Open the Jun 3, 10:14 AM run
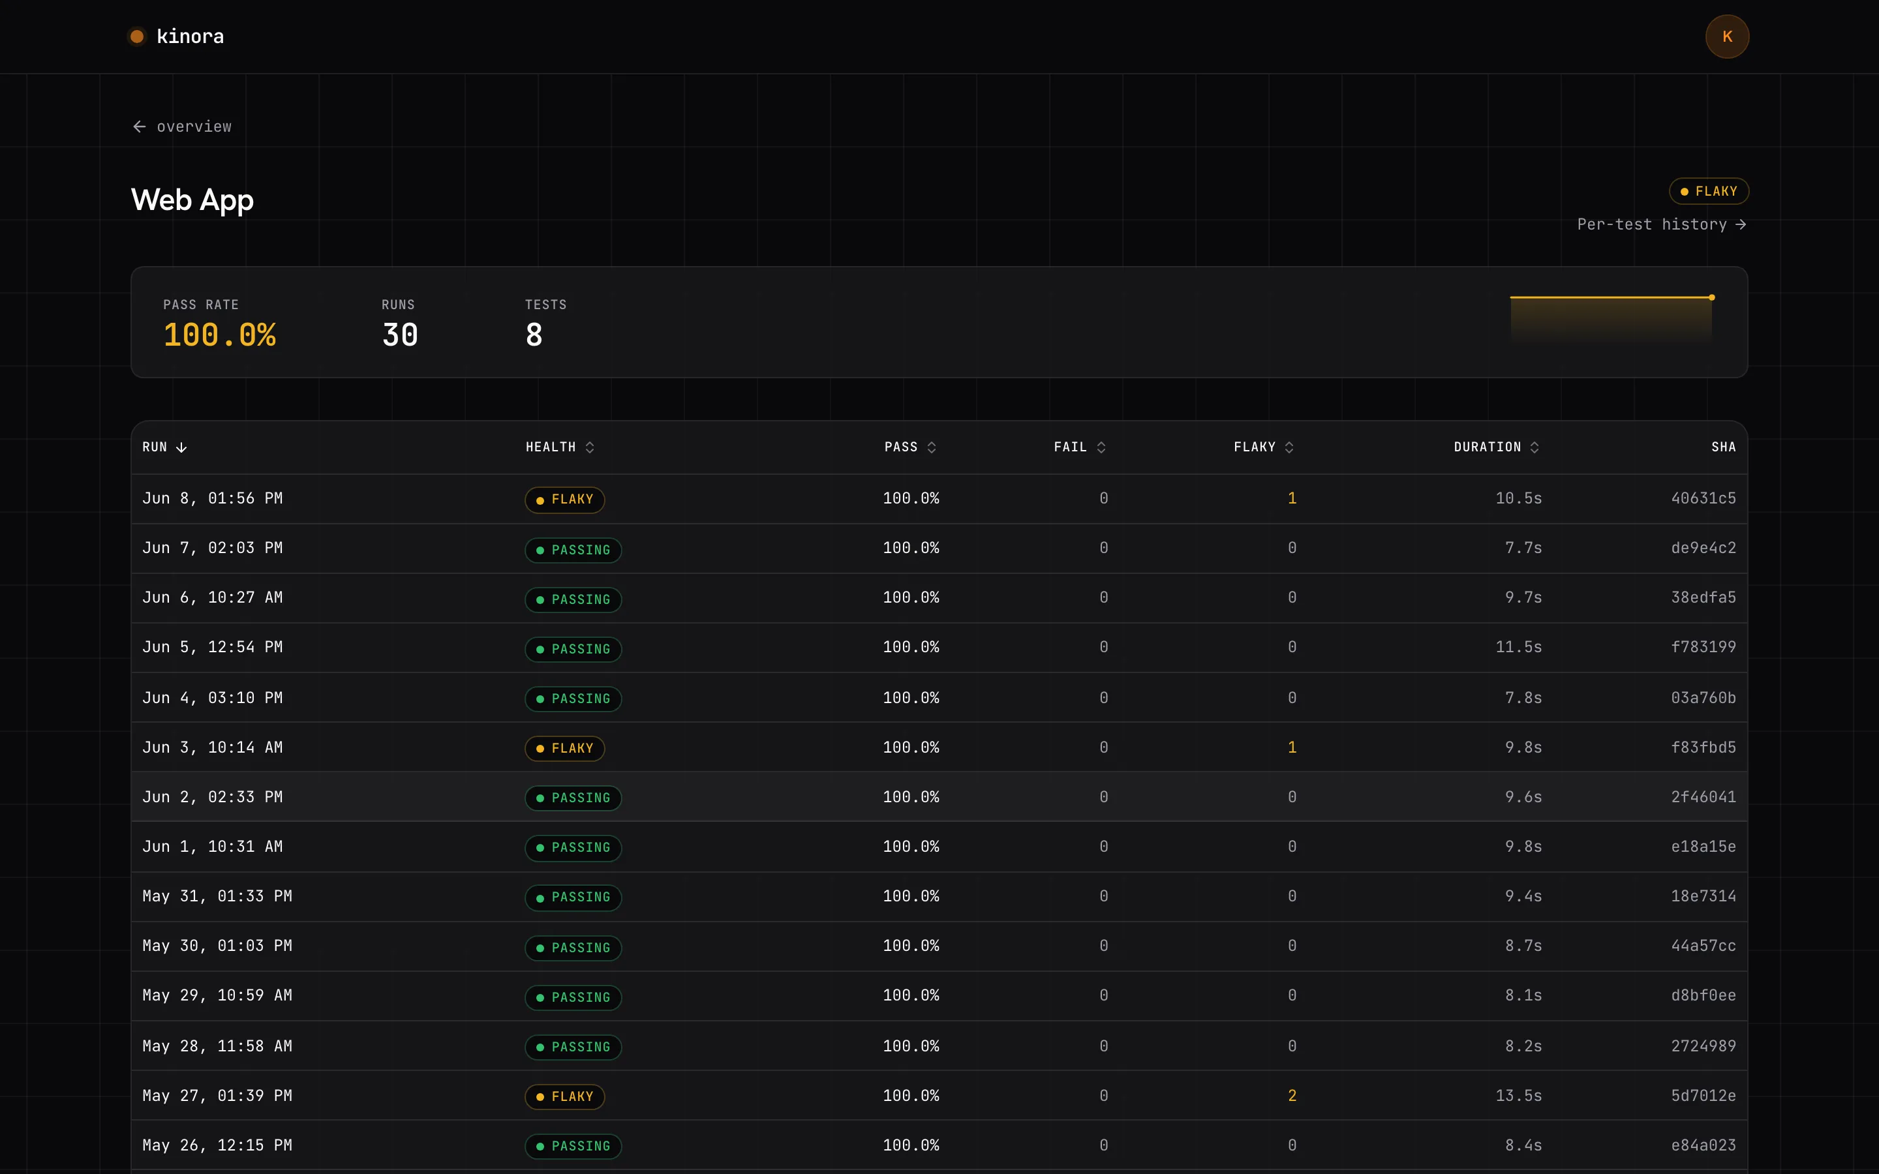 tap(939, 747)
